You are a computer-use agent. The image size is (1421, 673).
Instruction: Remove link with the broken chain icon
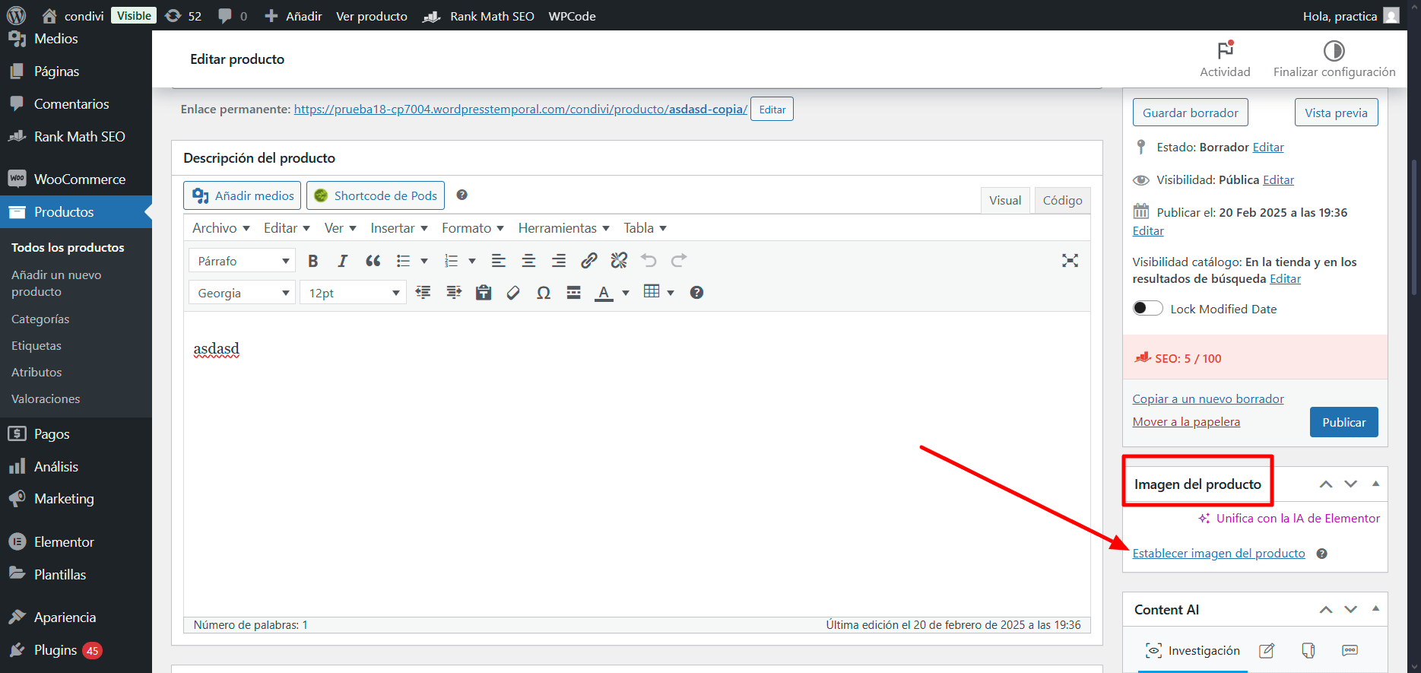[x=619, y=261]
